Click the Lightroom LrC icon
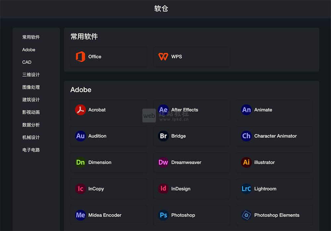Screen dimensions: 331x231 point(246,189)
